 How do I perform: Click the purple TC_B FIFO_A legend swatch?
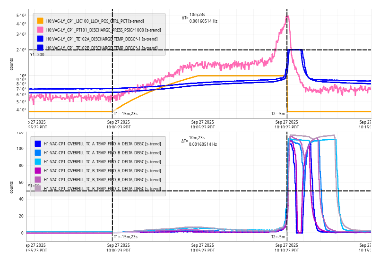point(38,170)
